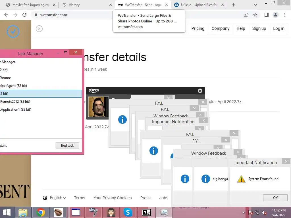The height and width of the screenshot is (218, 291).
Task: Click info icon beside big bonga
Action: pos(206,179)
